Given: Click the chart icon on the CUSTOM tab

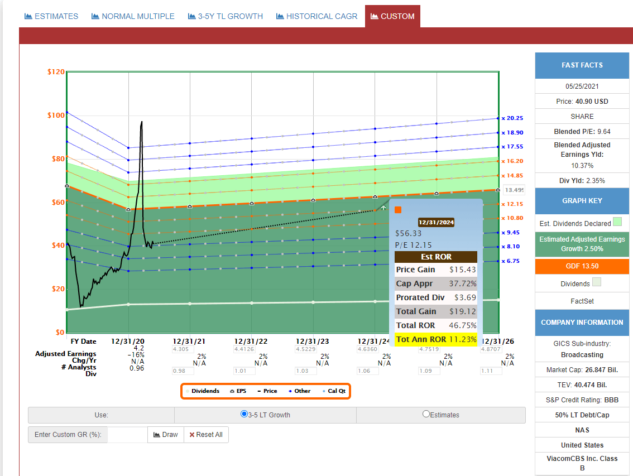Looking at the screenshot, I should pyautogui.click(x=373, y=16).
